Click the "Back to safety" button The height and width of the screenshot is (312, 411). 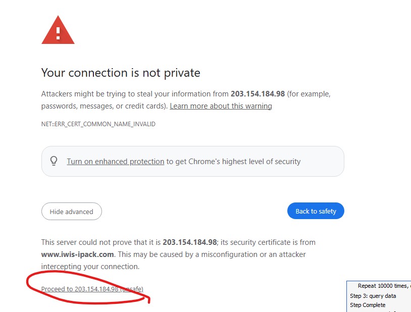tap(316, 211)
